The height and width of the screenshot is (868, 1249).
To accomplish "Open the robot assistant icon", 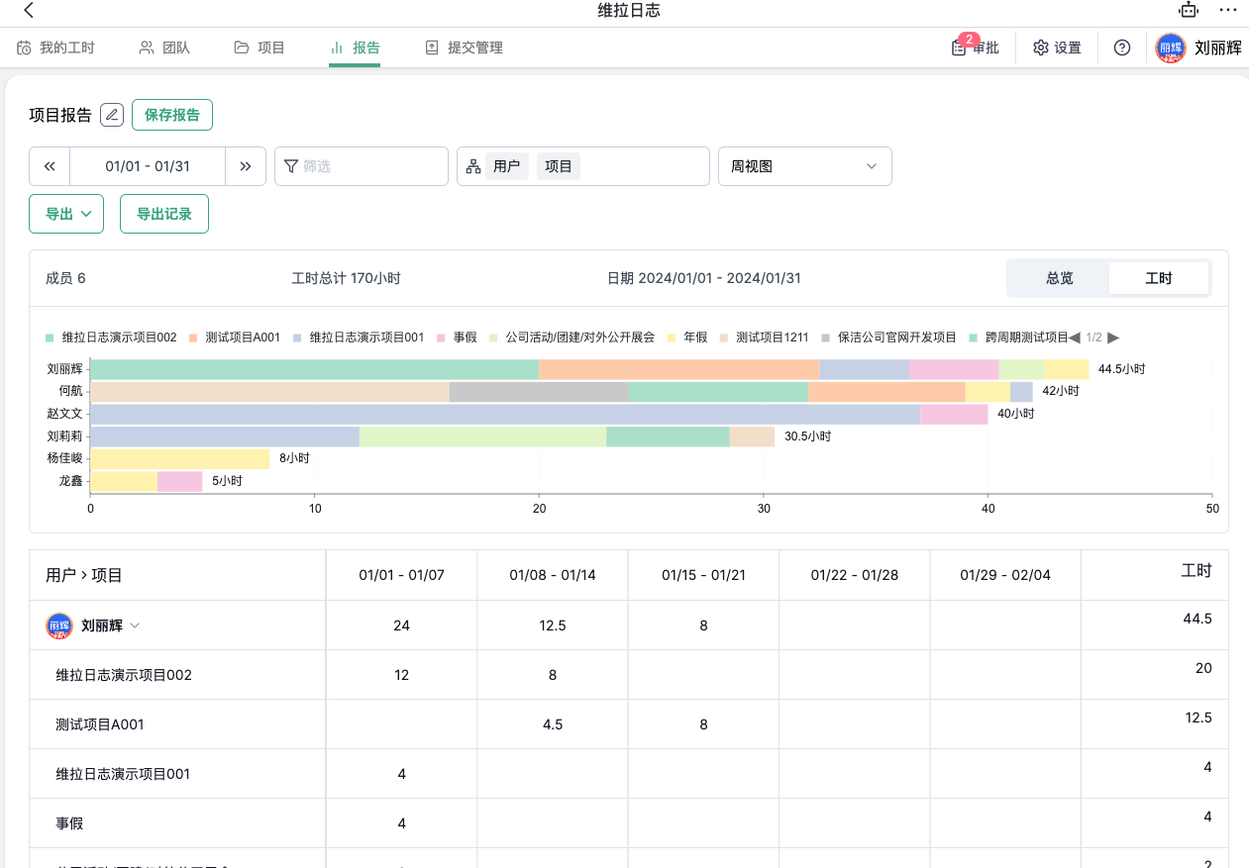I will pyautogui.click(x=1188, y=11).
